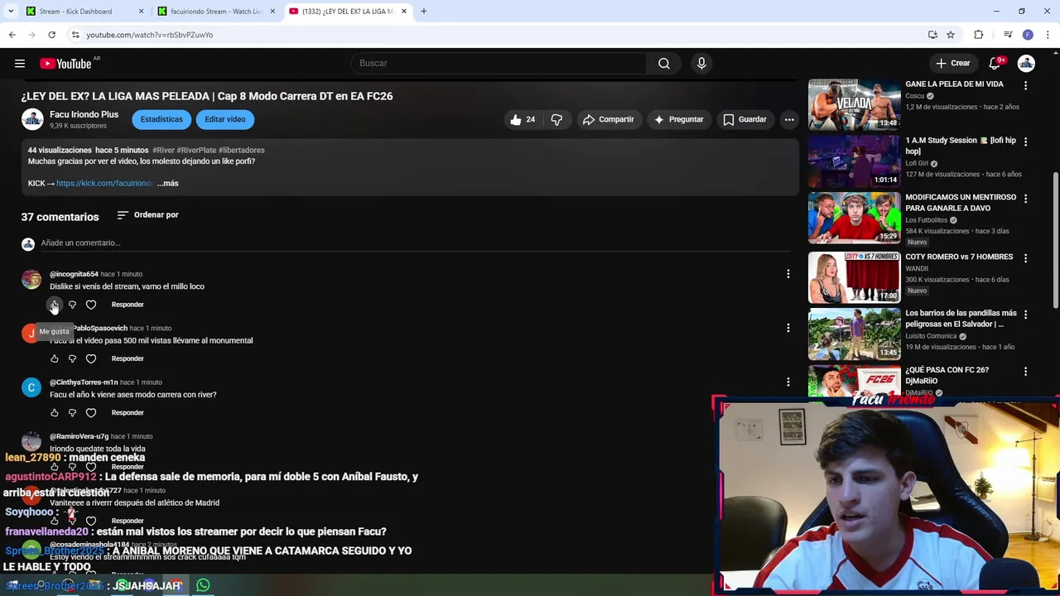
Task: Open menu for COTY ROMERO vs 7 HOMBRES
Action: click(x=1025, y=258)
